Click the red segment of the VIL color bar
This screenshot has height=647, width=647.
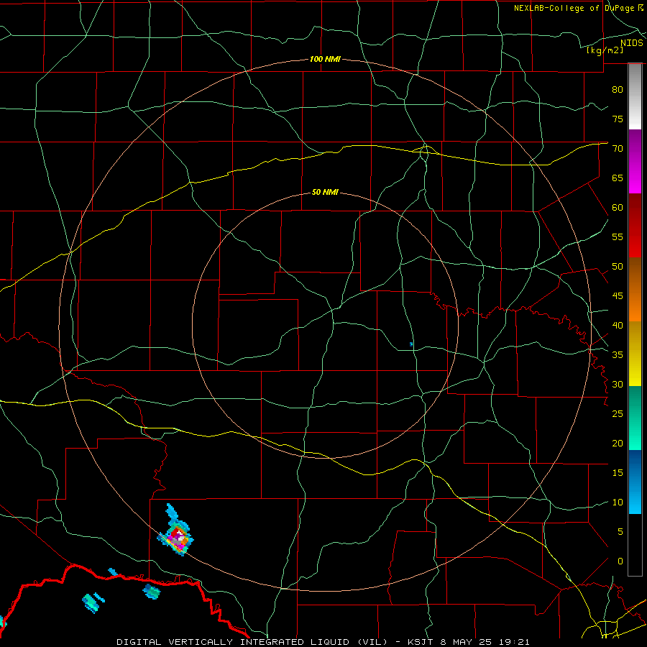(x=635, y=226)
